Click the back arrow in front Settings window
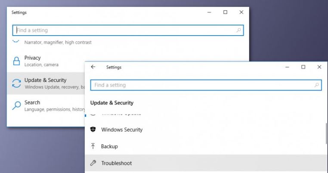328x173 pixels. (x=93, y=67)
